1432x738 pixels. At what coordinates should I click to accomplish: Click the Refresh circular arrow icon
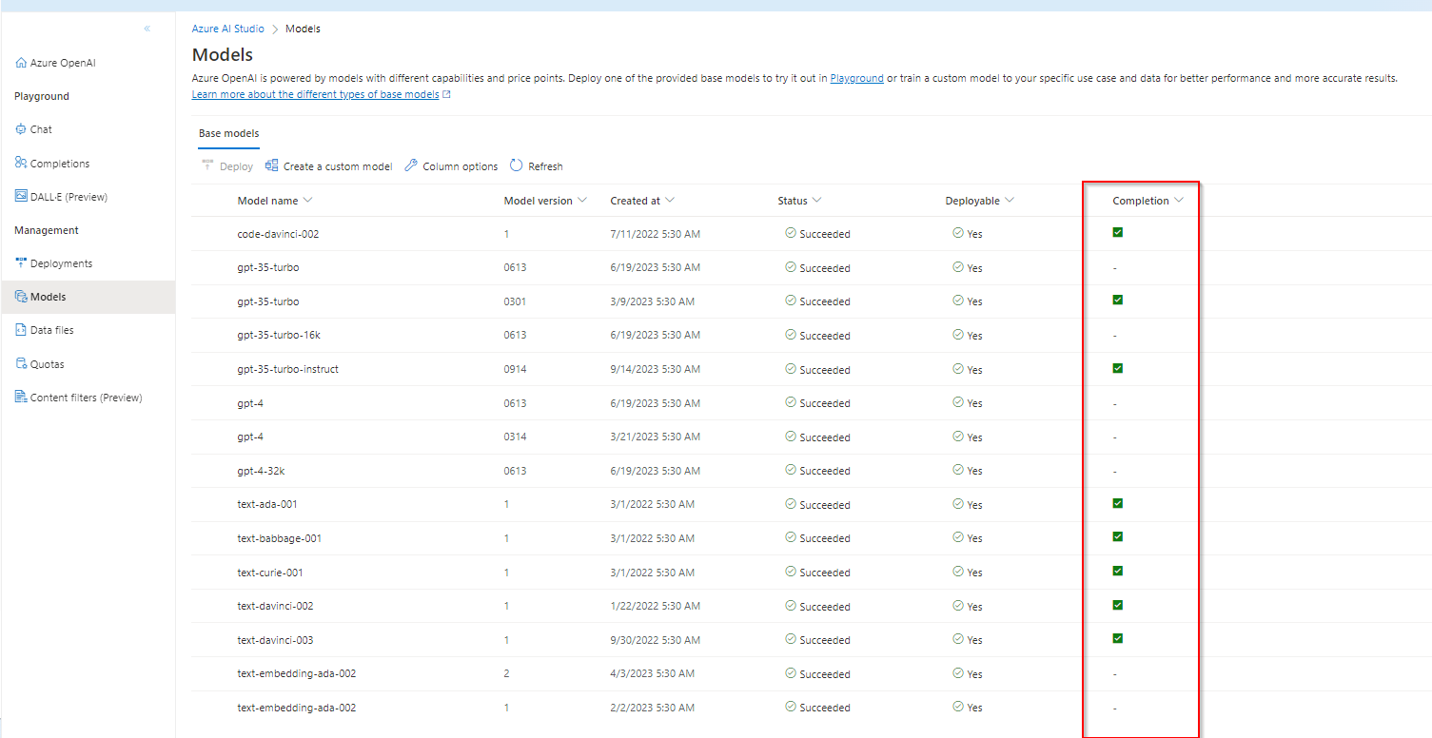(517, 165)
